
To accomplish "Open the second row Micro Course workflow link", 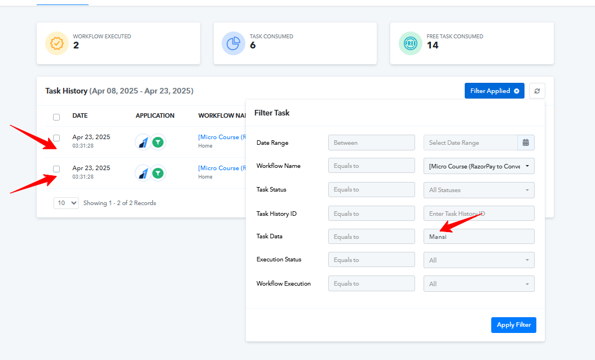I will (x=222, y=168).
